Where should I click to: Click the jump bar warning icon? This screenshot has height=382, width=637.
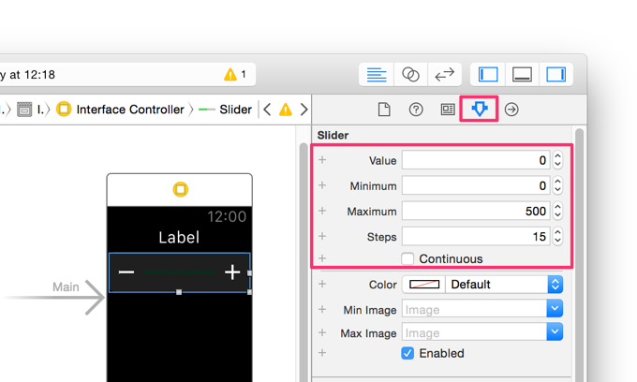coord(286,110)
